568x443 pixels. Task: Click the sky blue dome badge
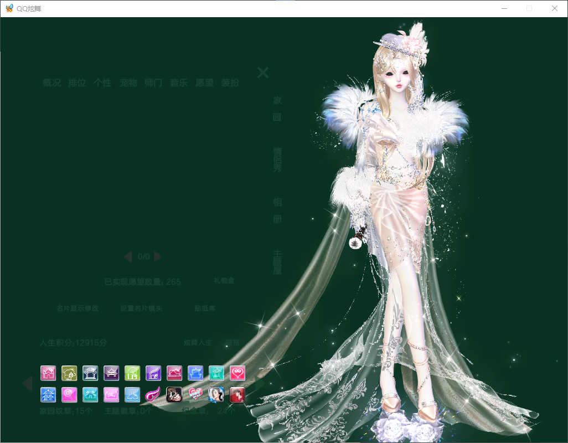click(x=132, y=395)
